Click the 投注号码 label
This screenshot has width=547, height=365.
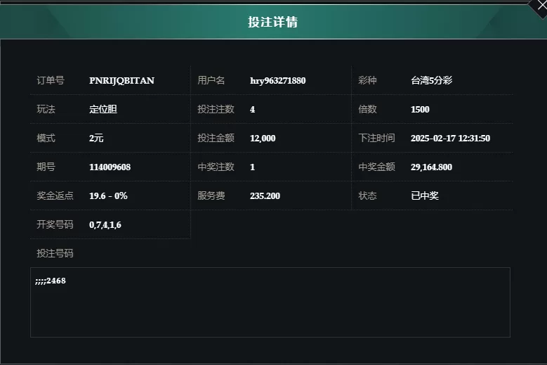(x=55, y=253)
